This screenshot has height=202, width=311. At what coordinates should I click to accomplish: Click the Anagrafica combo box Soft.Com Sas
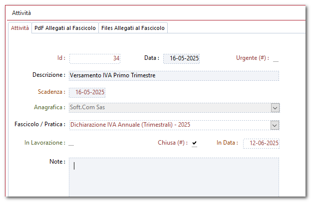pos(169,107)
